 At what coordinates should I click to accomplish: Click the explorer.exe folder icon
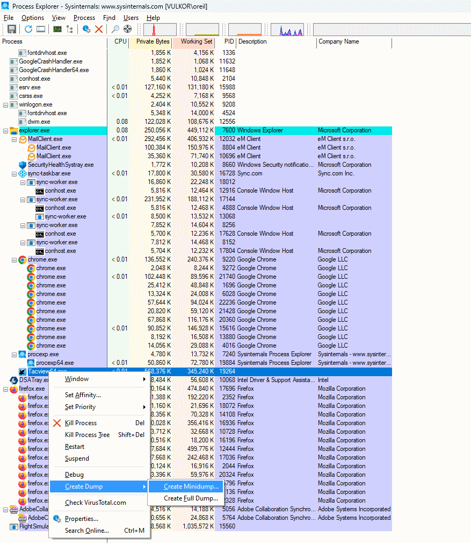14,131
